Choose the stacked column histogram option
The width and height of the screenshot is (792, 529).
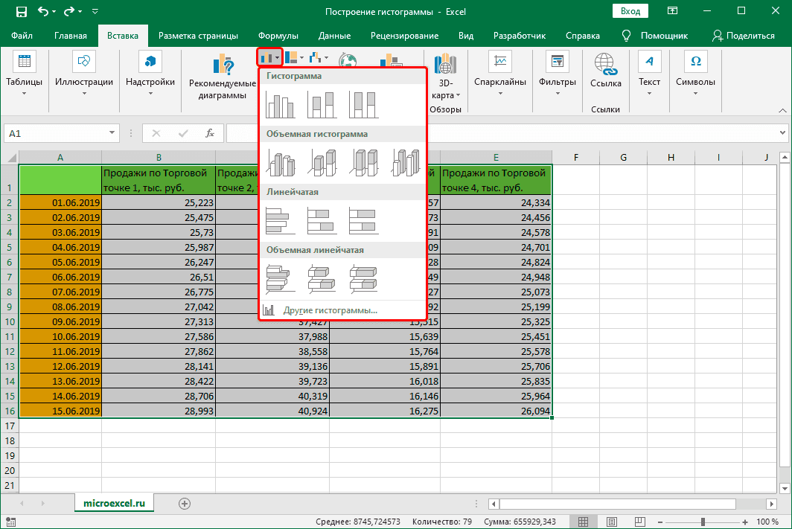click(322, 106)
